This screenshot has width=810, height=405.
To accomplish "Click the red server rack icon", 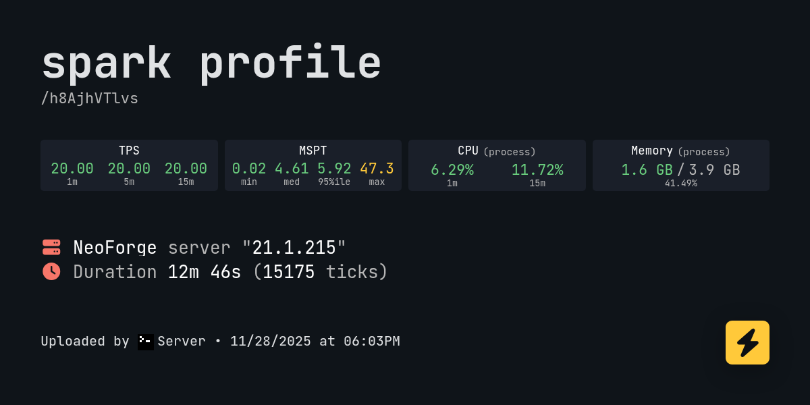I will (x=51, y=247).
